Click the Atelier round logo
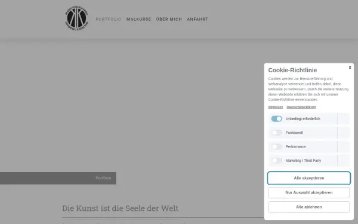358x224 pixels. pos(76,19)
